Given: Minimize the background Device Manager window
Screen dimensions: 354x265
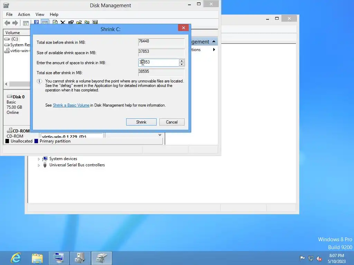Looking at the screenshot, I should click(268, 19).
